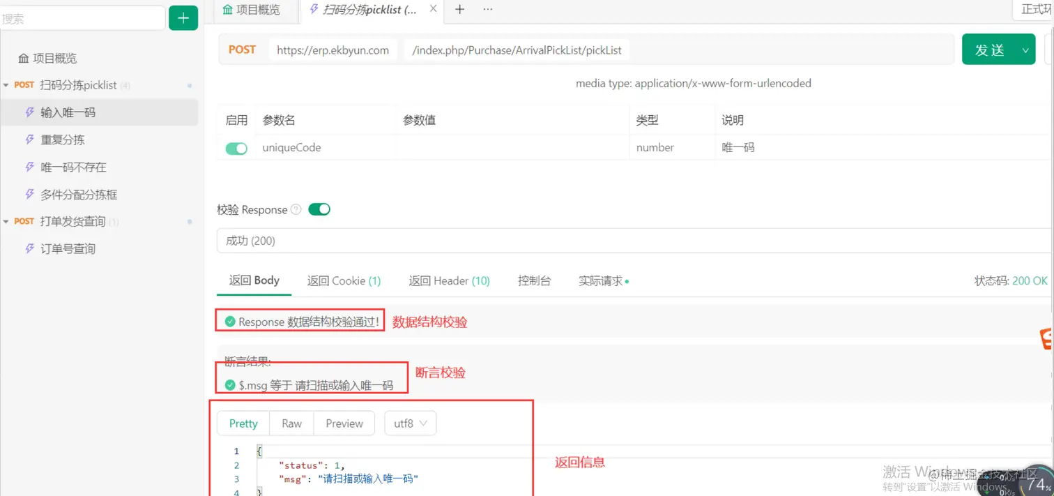Screen dimensions: 1054x496
Task: Open the 发送 button dropdown arrow
Action: pos(1025,50)
